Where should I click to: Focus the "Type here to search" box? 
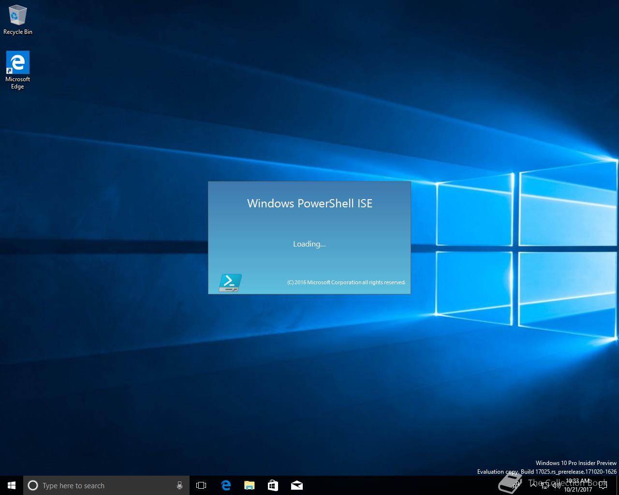pyautogui.click(x=106, y=485)
